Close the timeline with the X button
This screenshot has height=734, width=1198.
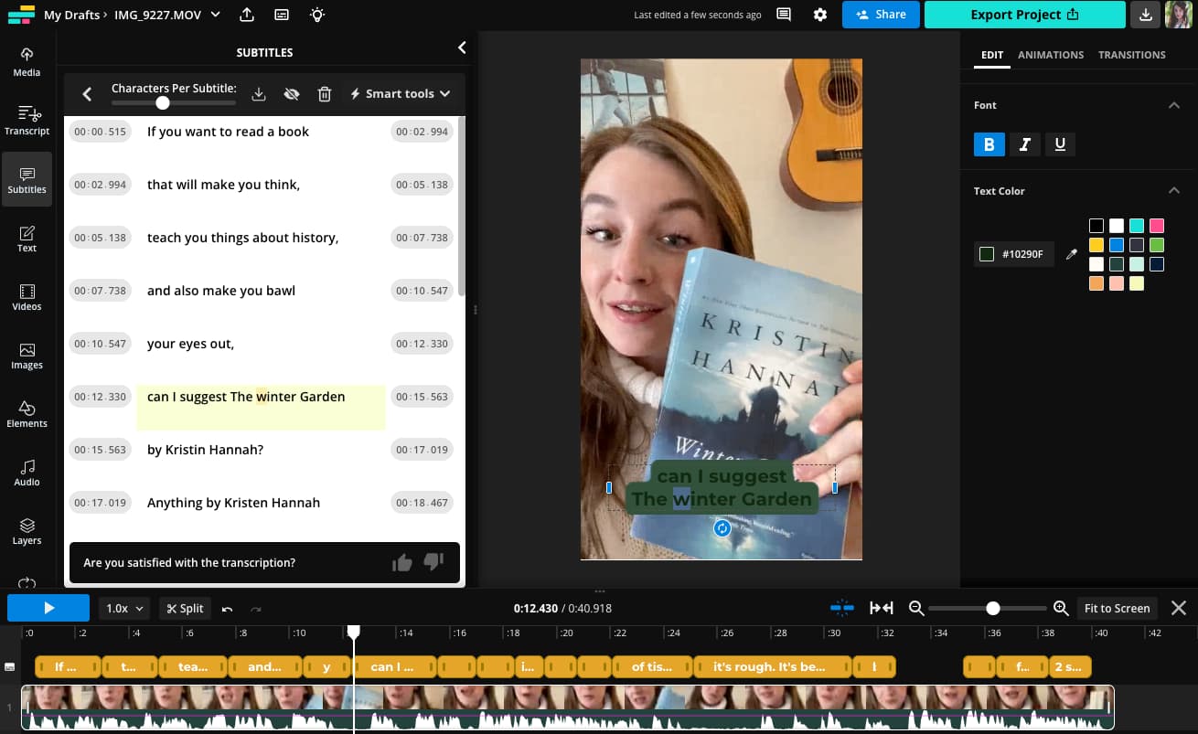(1179, 608)
